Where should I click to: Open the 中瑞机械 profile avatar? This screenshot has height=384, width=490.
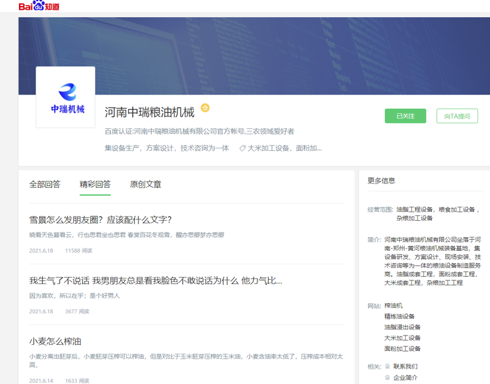(x=66, y=97)
